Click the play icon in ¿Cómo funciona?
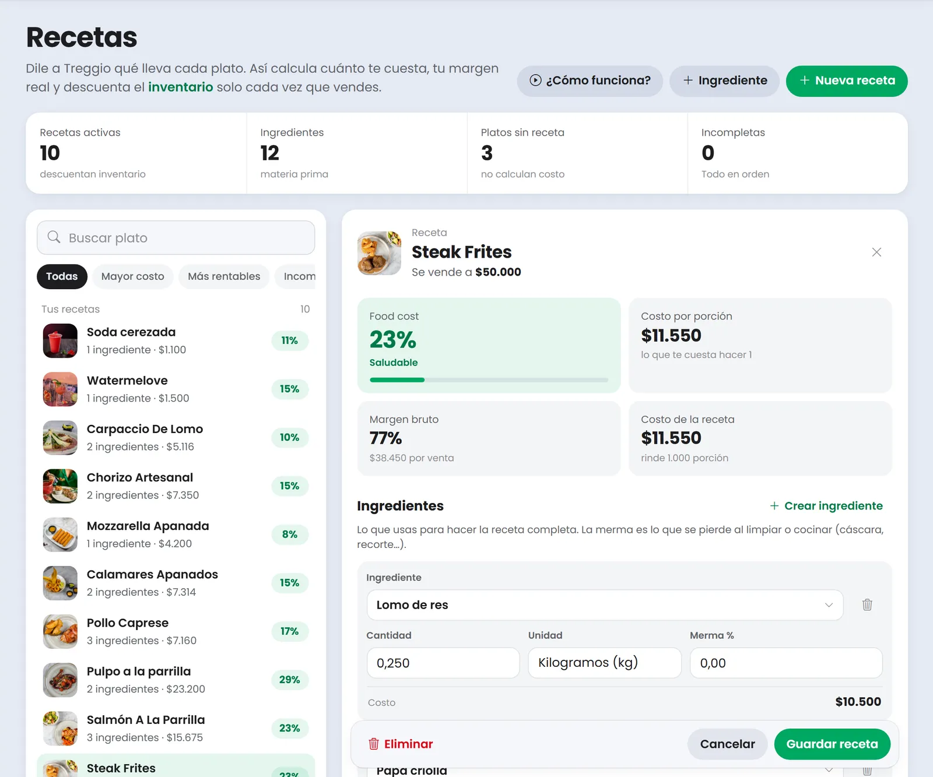The image size is (933, 777). pos(535,80)
